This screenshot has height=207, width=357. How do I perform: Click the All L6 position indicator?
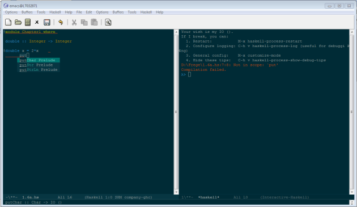tap(65, 197)
